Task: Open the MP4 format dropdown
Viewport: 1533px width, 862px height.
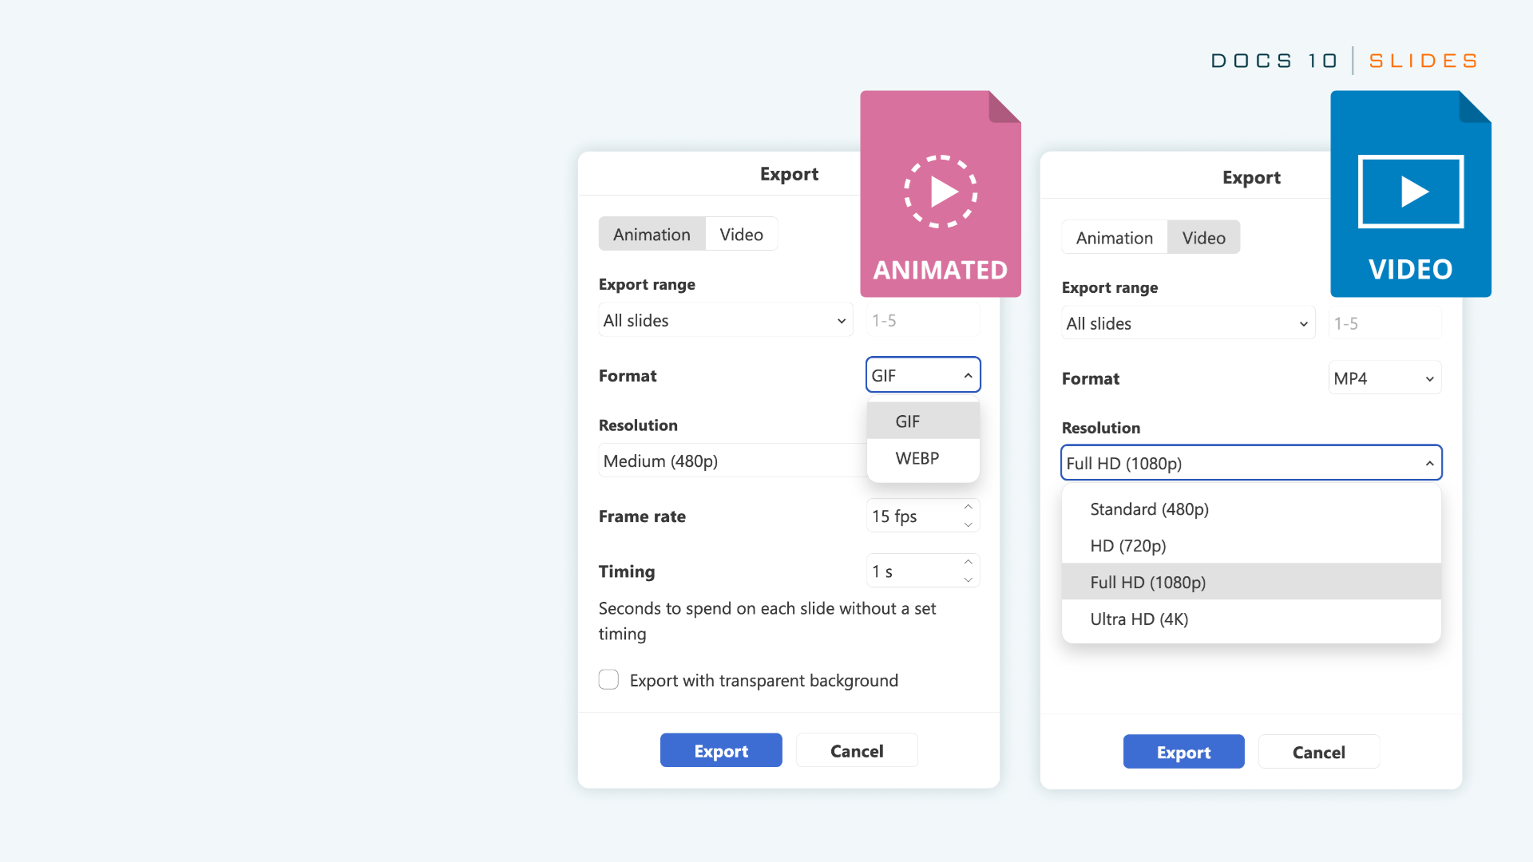Action: click(1384, 378)
